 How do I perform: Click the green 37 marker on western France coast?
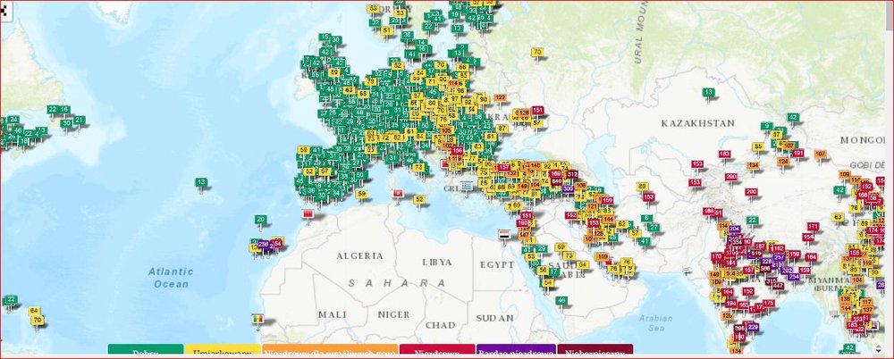pos(324,113)
